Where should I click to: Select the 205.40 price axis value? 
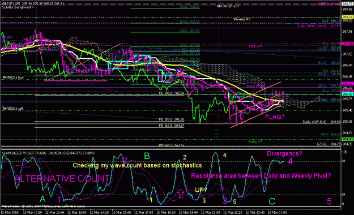(347, 110)
